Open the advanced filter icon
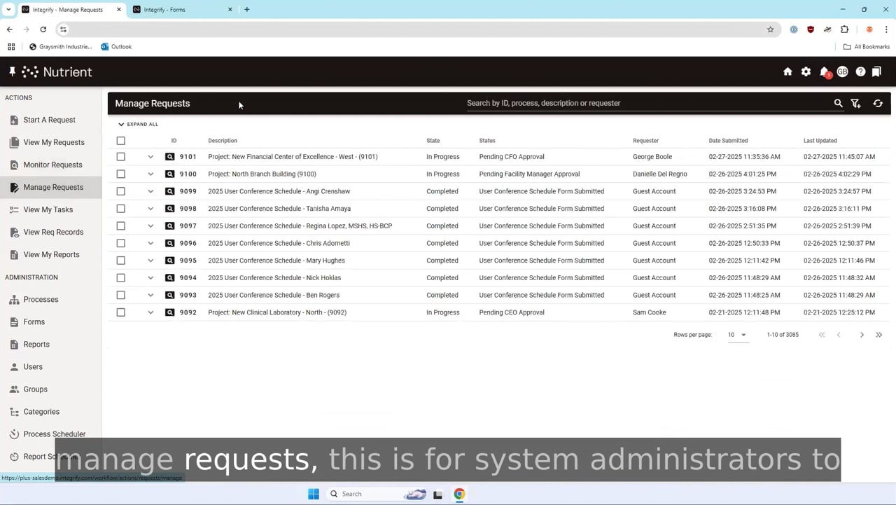Image resolution: width=896 pixels, height=505 pixels. coord(855,103)
